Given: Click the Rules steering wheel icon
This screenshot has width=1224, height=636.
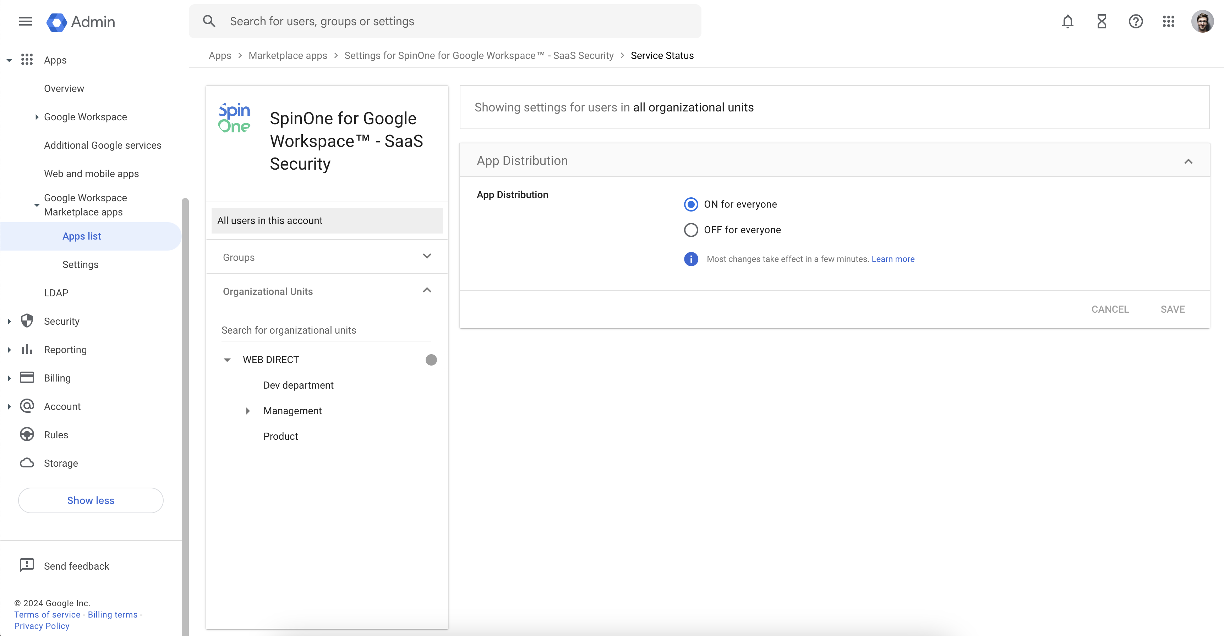Looking at the screenshot, I should pos(27,435).
